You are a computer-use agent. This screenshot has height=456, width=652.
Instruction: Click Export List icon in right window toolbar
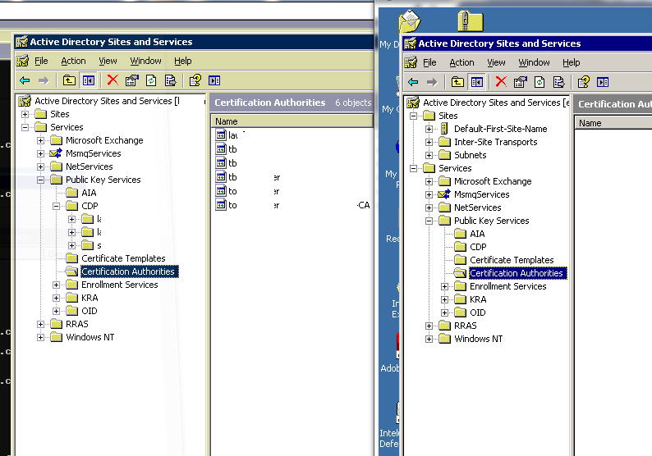pos(558,82)
